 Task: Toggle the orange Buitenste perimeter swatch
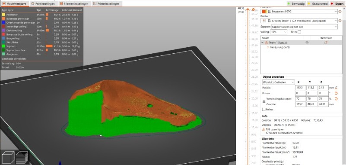[3, 18]
